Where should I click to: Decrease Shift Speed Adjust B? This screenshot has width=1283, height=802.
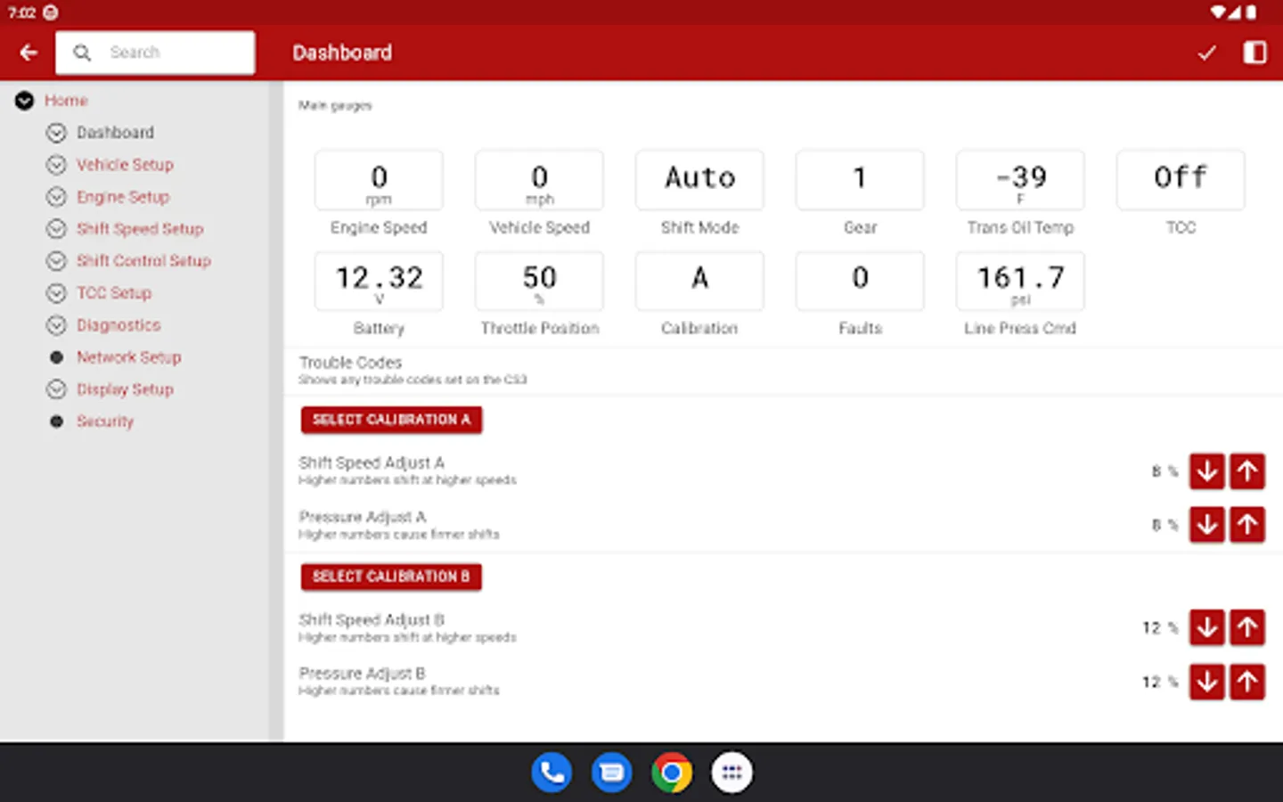[1207, 628]
